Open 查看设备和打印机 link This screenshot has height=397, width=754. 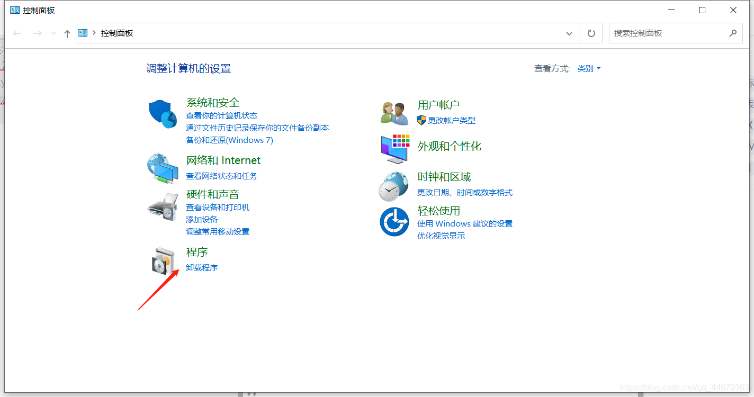218,207
